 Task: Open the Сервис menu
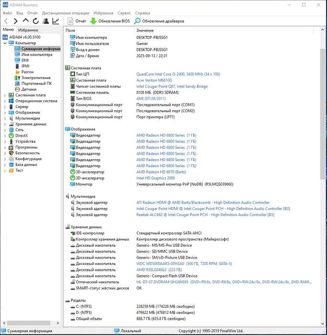[x=124, y=13]
